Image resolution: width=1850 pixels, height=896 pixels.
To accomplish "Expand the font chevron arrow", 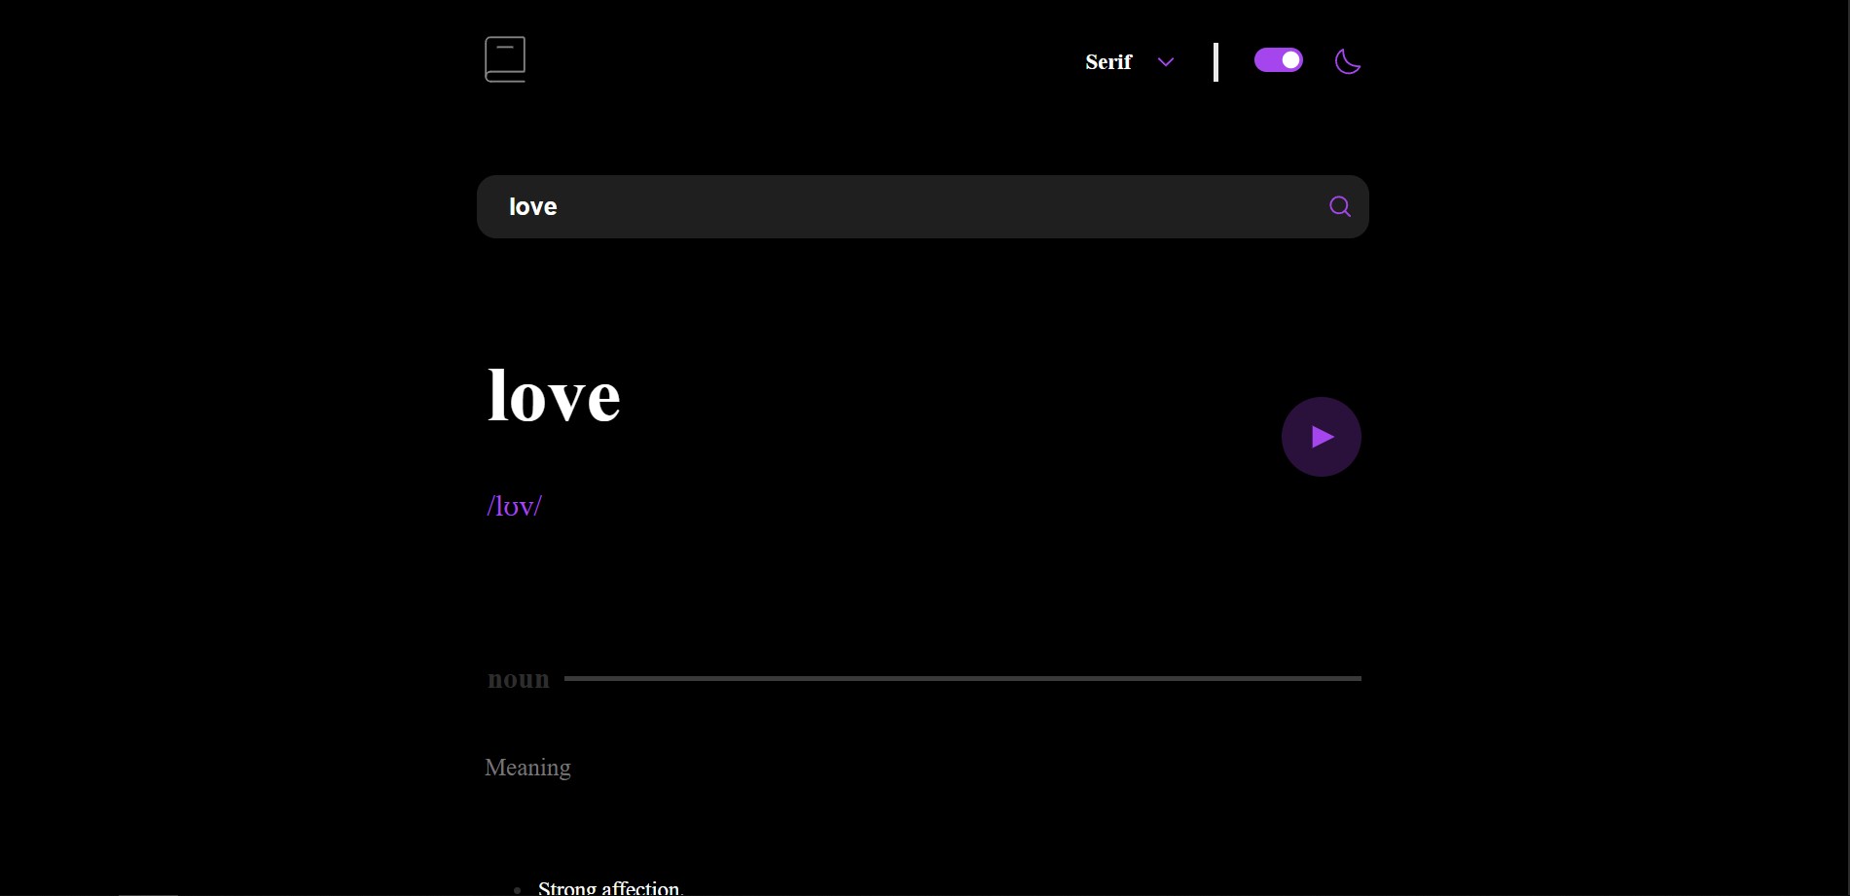I will point(1165,62).
